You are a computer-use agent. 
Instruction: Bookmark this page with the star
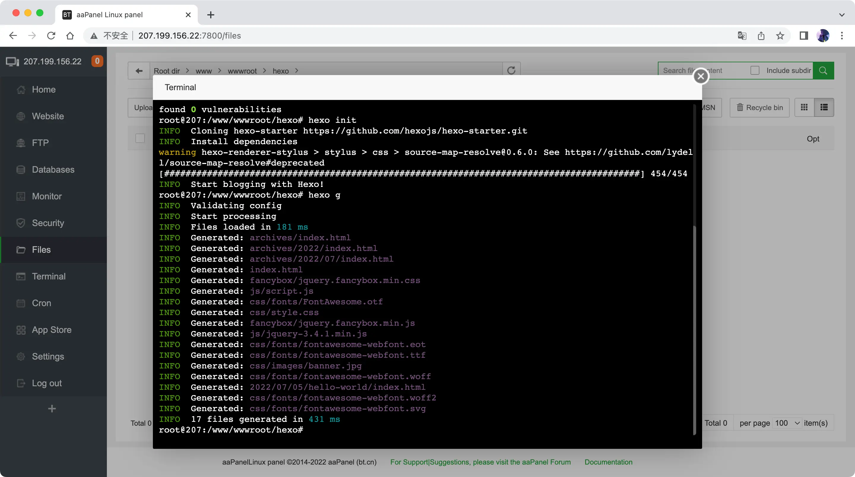780,36
